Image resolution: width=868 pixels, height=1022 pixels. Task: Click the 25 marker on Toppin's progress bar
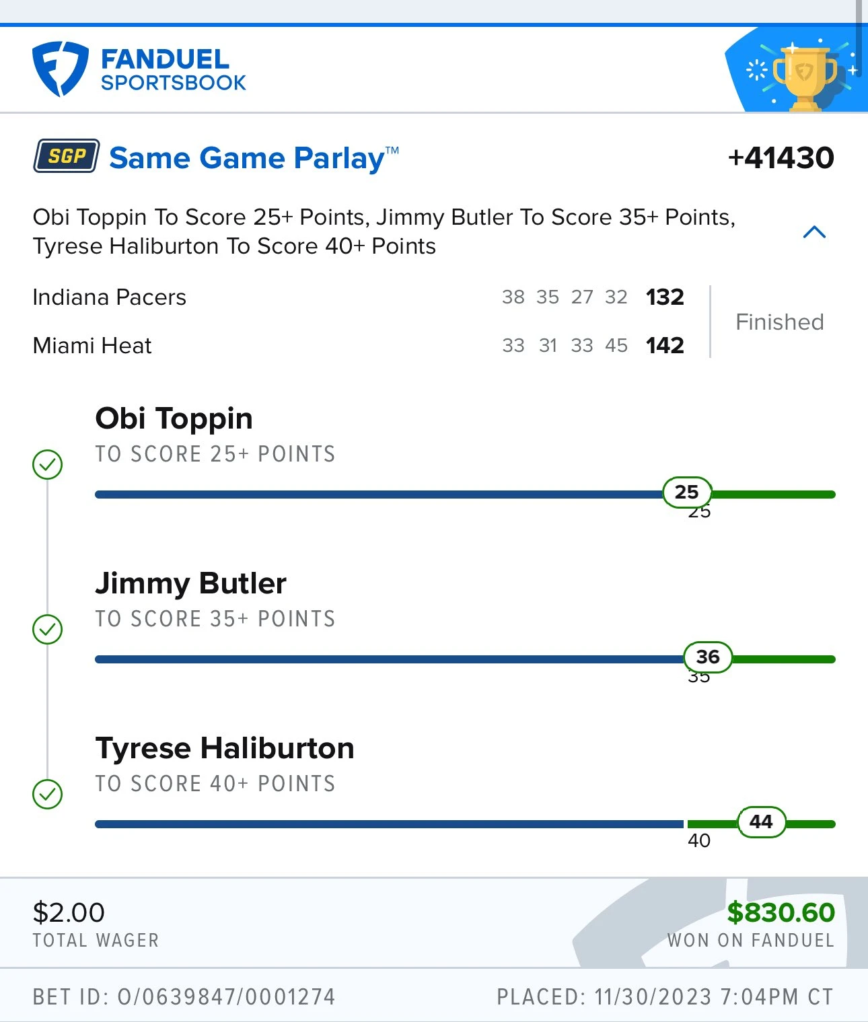tap(687, 492)
